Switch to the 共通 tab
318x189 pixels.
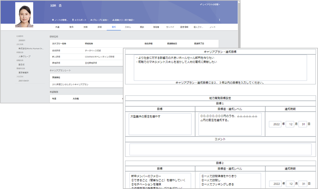point(57,27)
